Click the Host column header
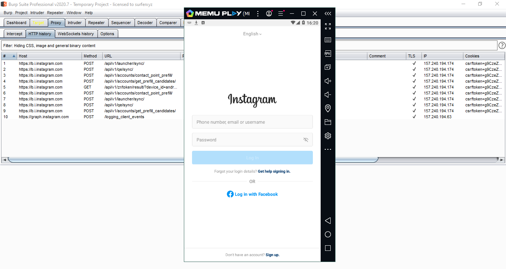 49,56
